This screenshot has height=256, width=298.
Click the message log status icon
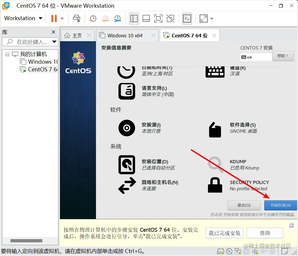click(x=284, y=251)
